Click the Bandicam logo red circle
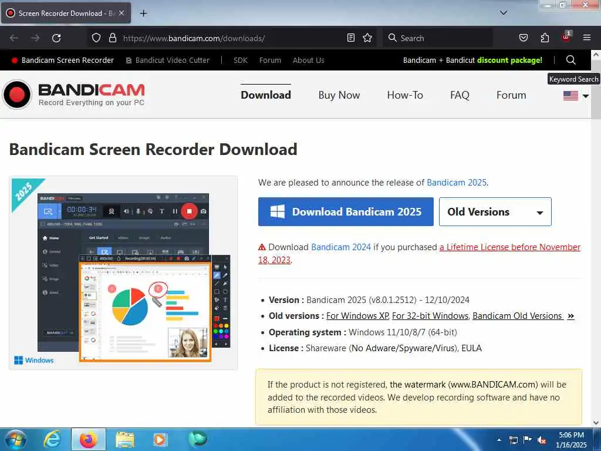The width and height of the screenshot is (601, 451). [x=16, y=95]
